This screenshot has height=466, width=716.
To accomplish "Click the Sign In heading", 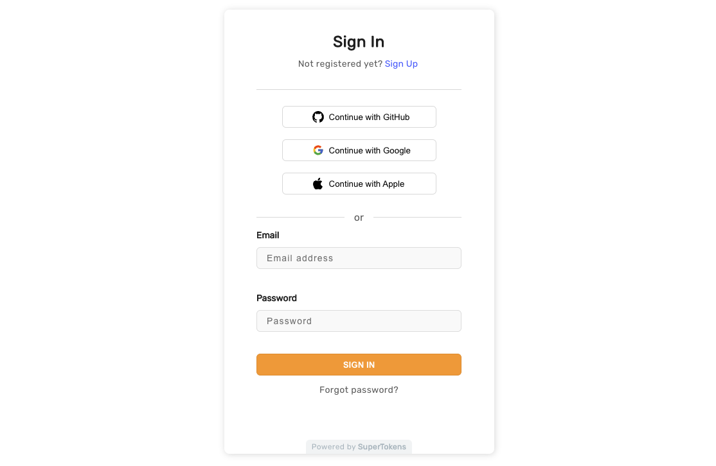I will [358, 41].
